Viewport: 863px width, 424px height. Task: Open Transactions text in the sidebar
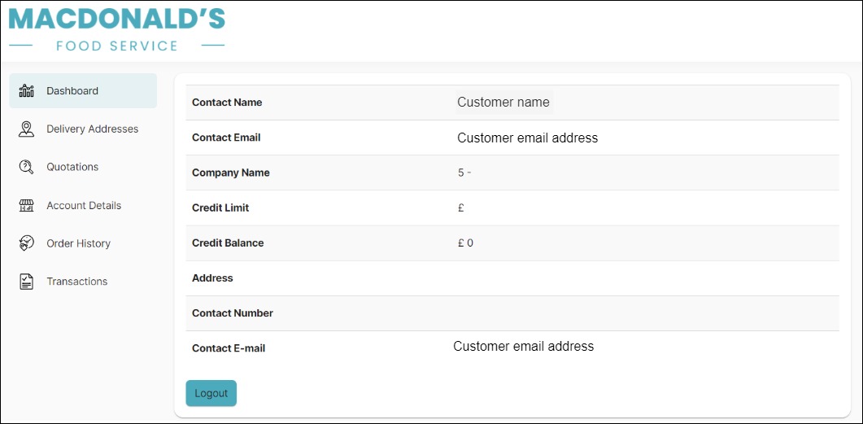point(76,282)
